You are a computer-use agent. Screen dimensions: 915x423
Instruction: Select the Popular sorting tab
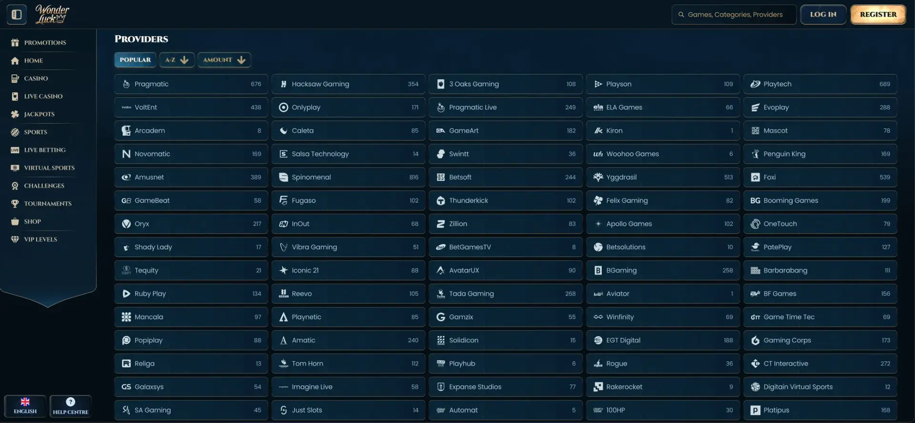(x=135, y=59)
